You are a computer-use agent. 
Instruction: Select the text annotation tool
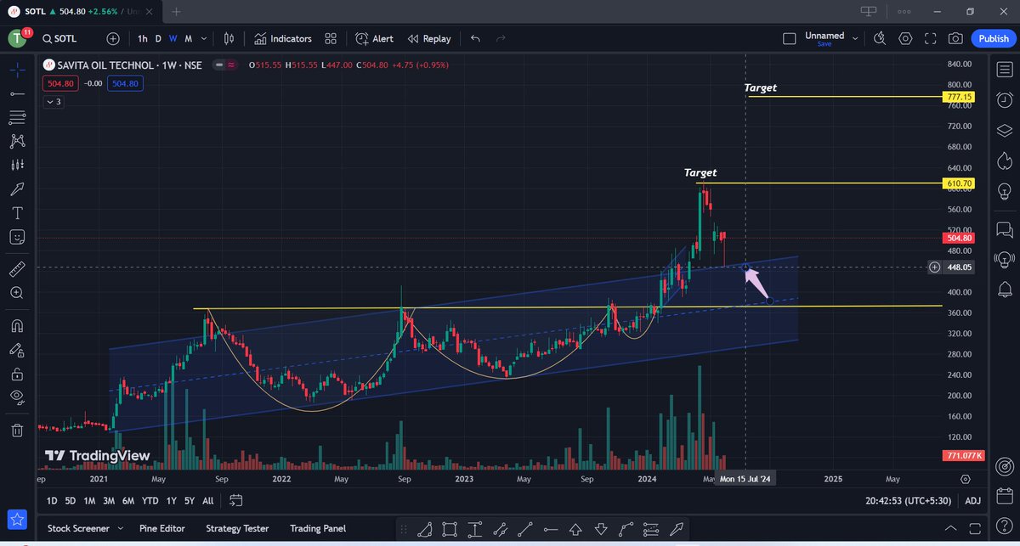(x=17, y=212)
